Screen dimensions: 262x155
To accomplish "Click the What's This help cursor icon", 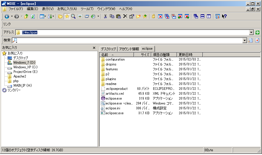I will point(224,16).
